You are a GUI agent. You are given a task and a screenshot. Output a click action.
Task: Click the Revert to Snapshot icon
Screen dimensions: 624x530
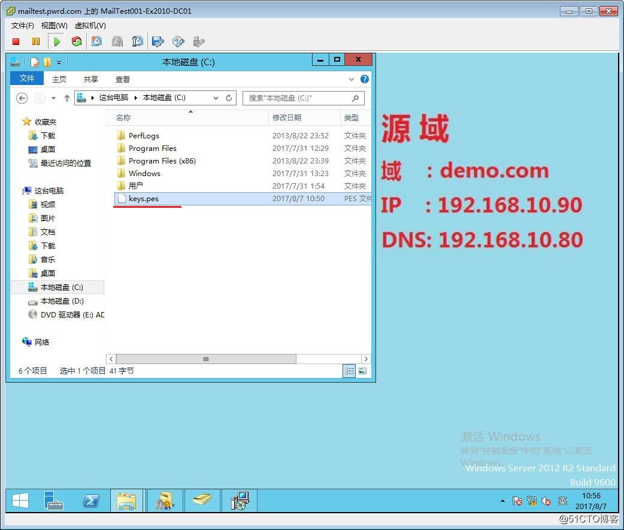click(117, 41)
